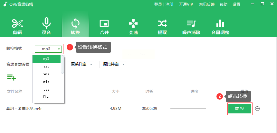This screenshot has width=277, height=133.
Task: Open the 原采样率 sample rate dropdown
Action: point(81,65)
